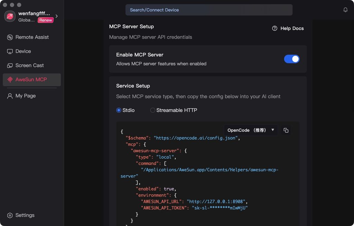
Task: Click the http://127.0.0.1:8908 value
Action: click(216, 202)
